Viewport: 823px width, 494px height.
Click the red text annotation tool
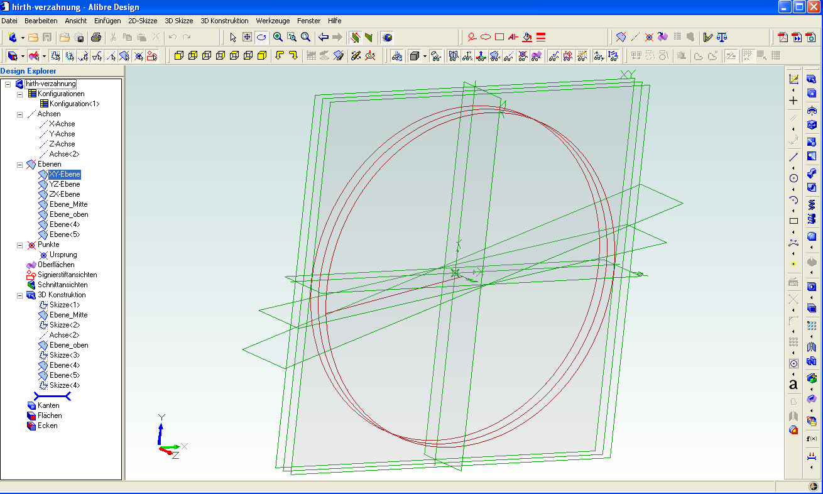(x=513, y=37)
